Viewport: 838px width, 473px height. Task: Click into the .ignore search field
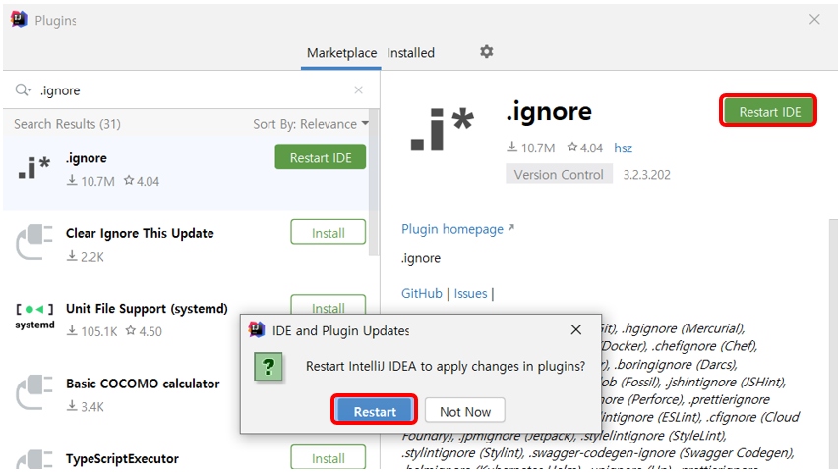tap(193, 90)
